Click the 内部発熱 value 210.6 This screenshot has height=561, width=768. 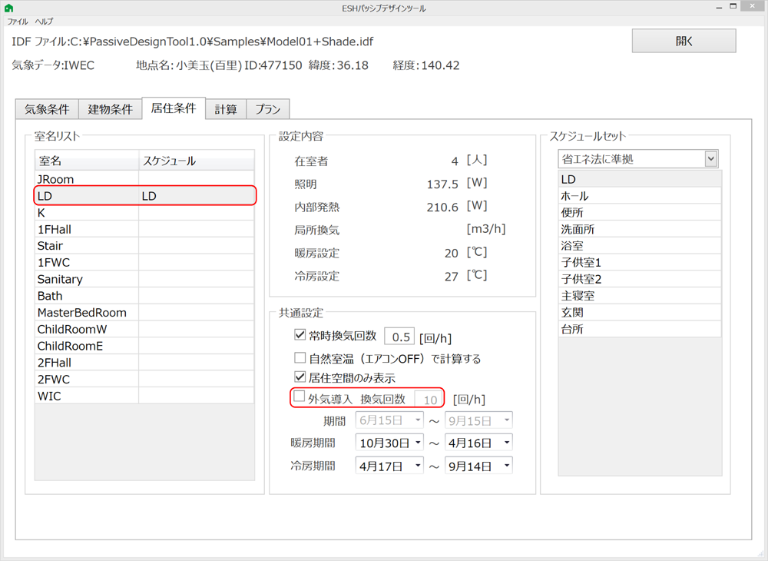pyautogui.click(x=442, y=207)
